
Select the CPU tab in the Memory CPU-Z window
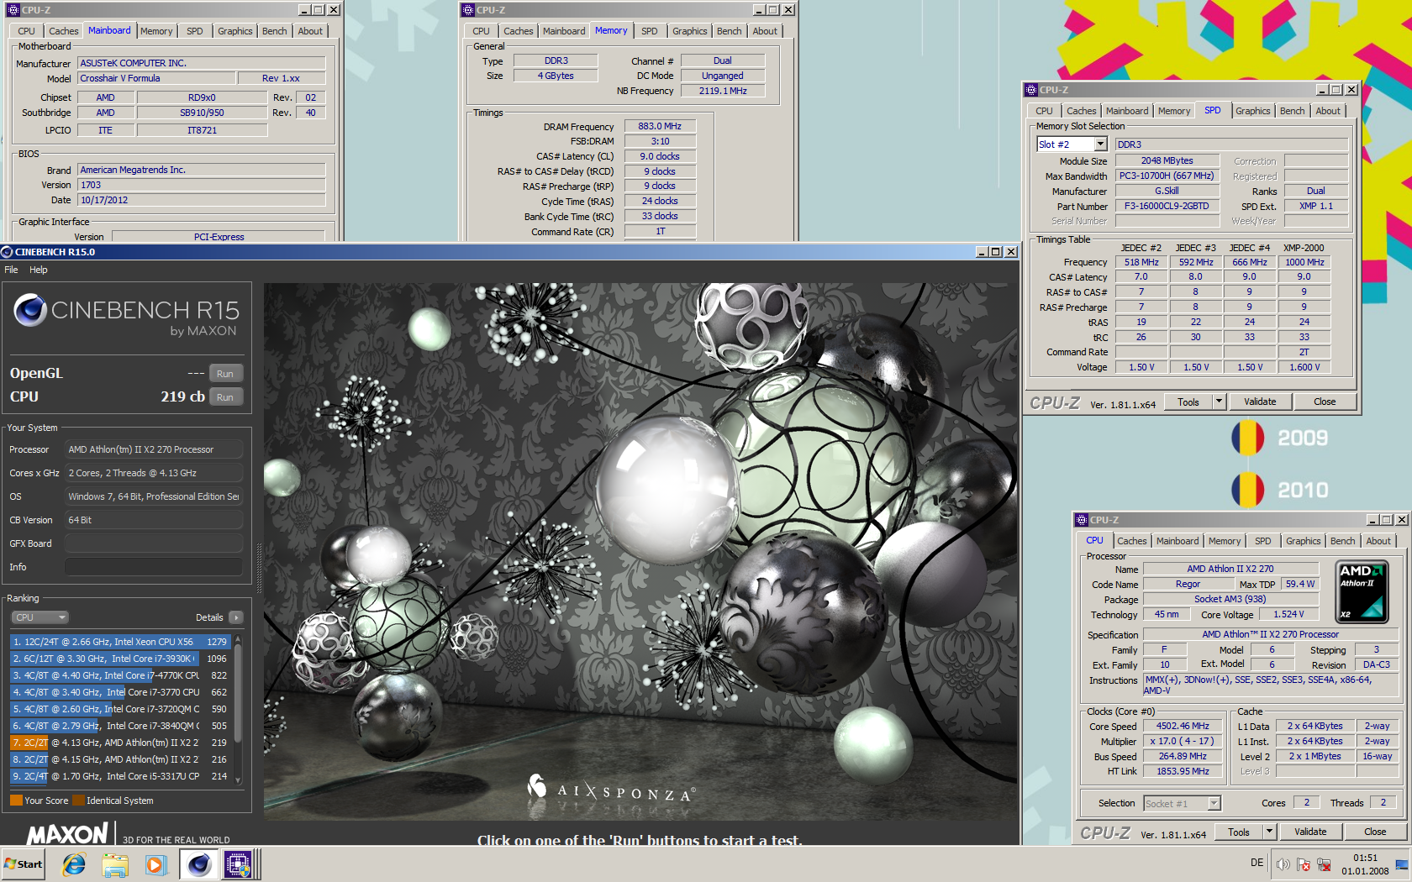[481, 31]
